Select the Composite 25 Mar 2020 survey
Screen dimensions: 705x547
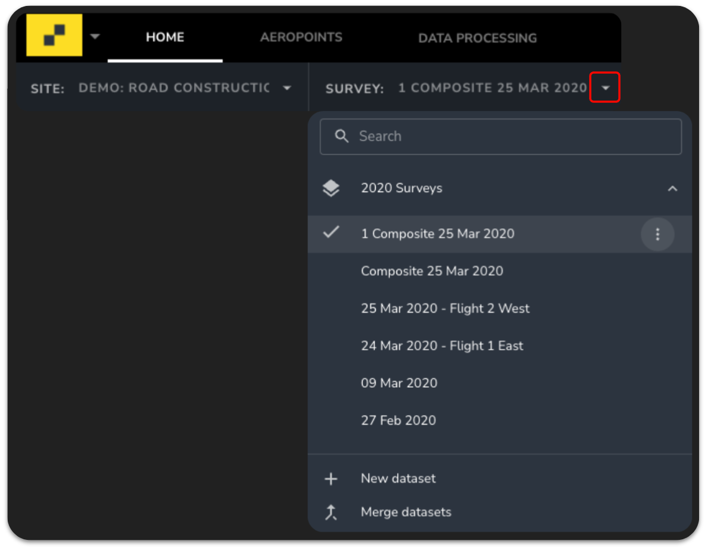[432, 271]
